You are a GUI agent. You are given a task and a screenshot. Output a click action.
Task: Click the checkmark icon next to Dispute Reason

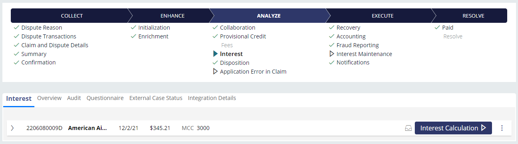coord(16,28)
